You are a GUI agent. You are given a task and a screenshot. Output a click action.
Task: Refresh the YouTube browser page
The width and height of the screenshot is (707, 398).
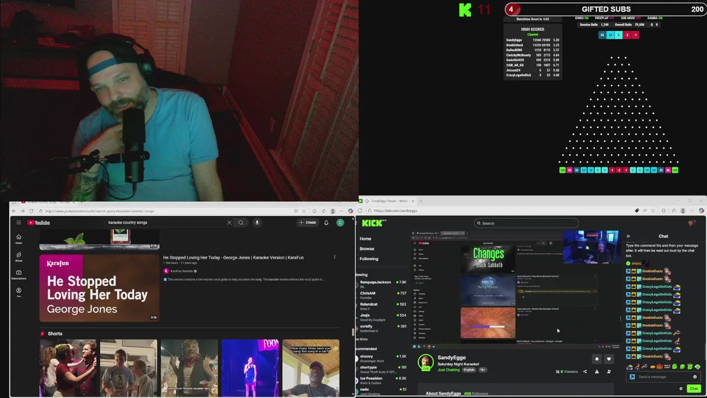coord(31,211)
